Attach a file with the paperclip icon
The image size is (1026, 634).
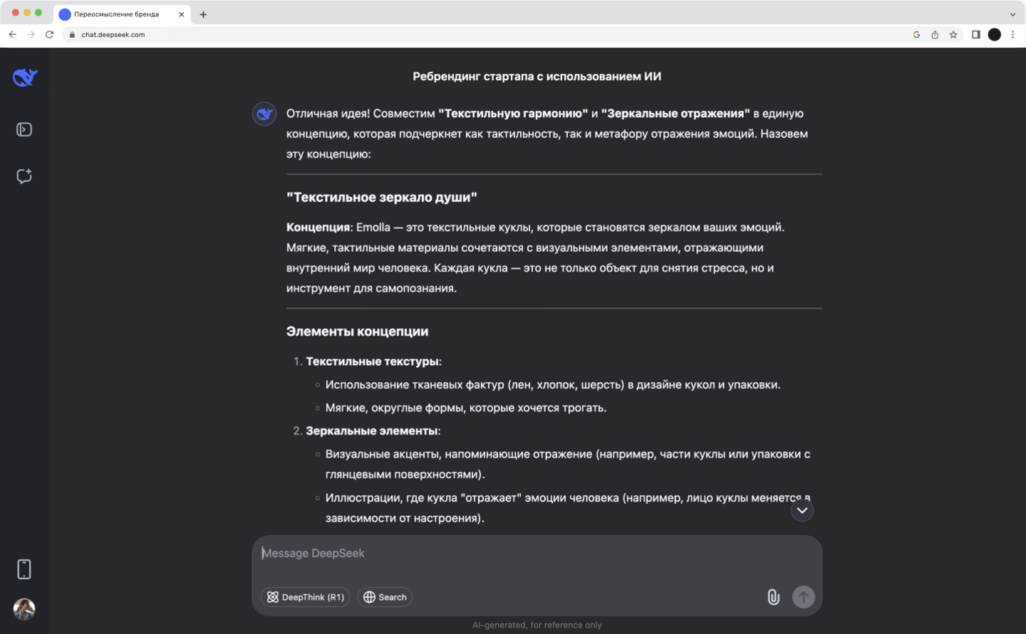773,597
